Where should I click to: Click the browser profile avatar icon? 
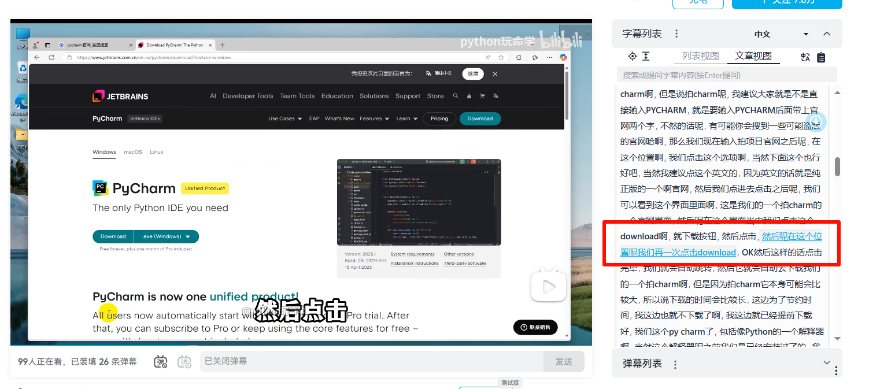click(36, 45)
